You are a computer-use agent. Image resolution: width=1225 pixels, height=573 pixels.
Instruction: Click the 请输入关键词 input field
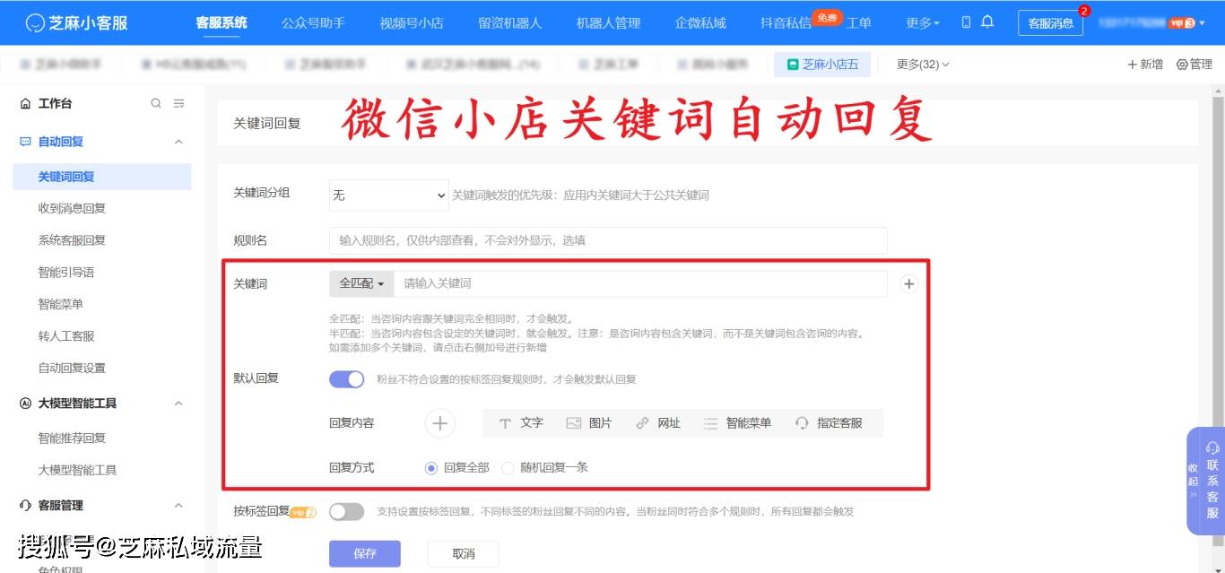[x=640, y=283]
